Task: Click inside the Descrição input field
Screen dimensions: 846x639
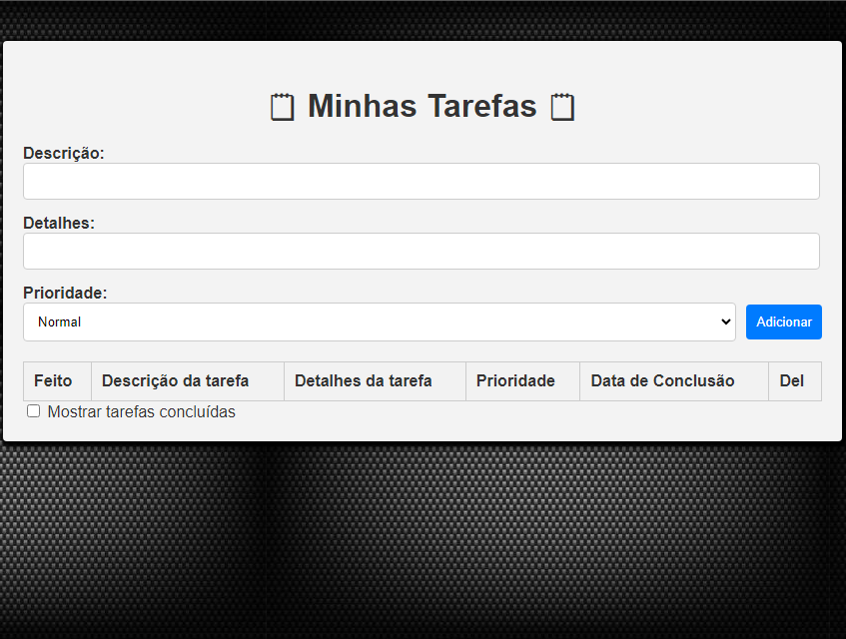Action: coord(421,181)
